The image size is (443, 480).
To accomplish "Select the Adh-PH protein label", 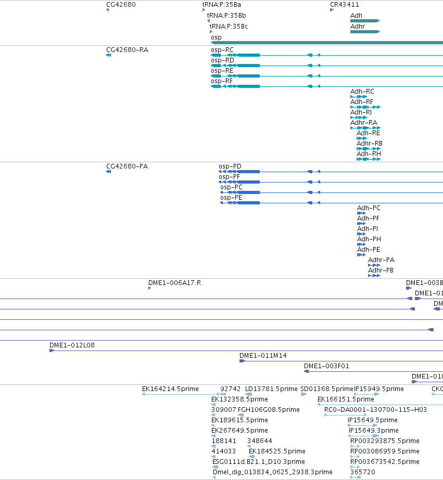I will [x=369, y=239].
